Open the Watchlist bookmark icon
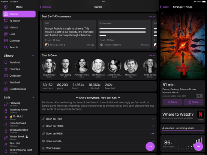Viewport: 207px width, 155px height. pos(6,63)
